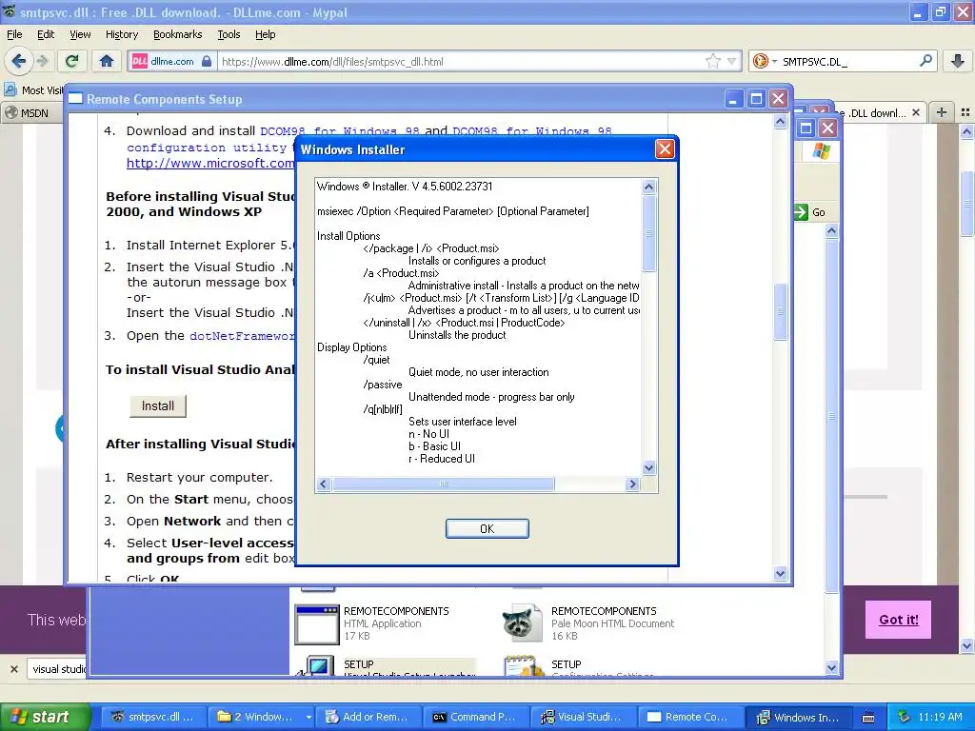Click the browser Back arrow button

pyautogui.click(x=18, y=61)
